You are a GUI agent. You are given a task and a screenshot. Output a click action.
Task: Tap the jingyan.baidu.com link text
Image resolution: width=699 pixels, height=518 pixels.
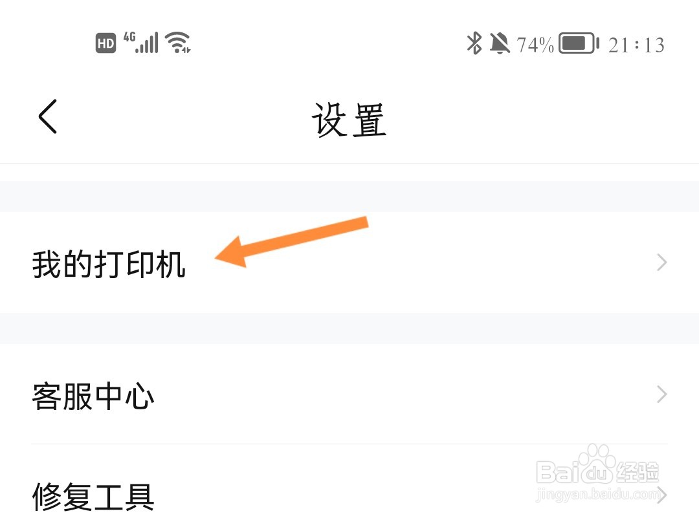click(x=597, y=493)
